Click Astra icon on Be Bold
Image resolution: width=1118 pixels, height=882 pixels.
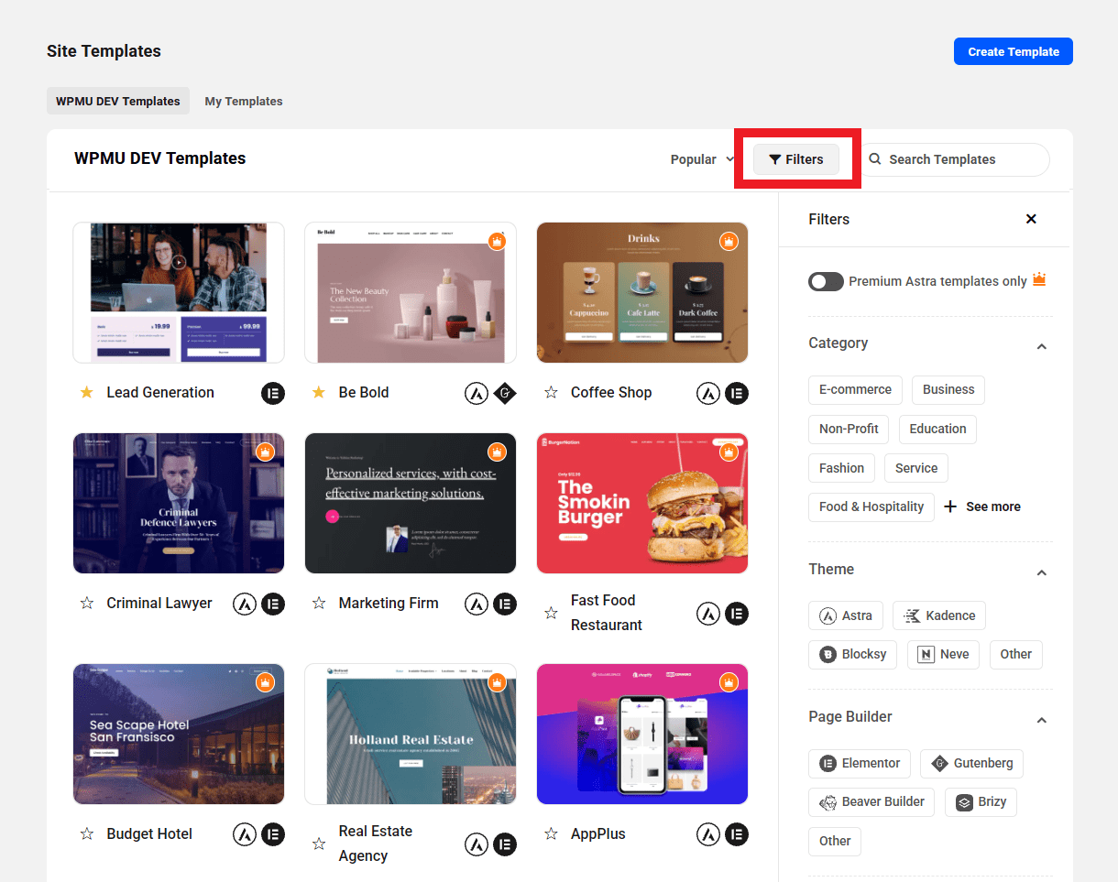pos(476,393)
